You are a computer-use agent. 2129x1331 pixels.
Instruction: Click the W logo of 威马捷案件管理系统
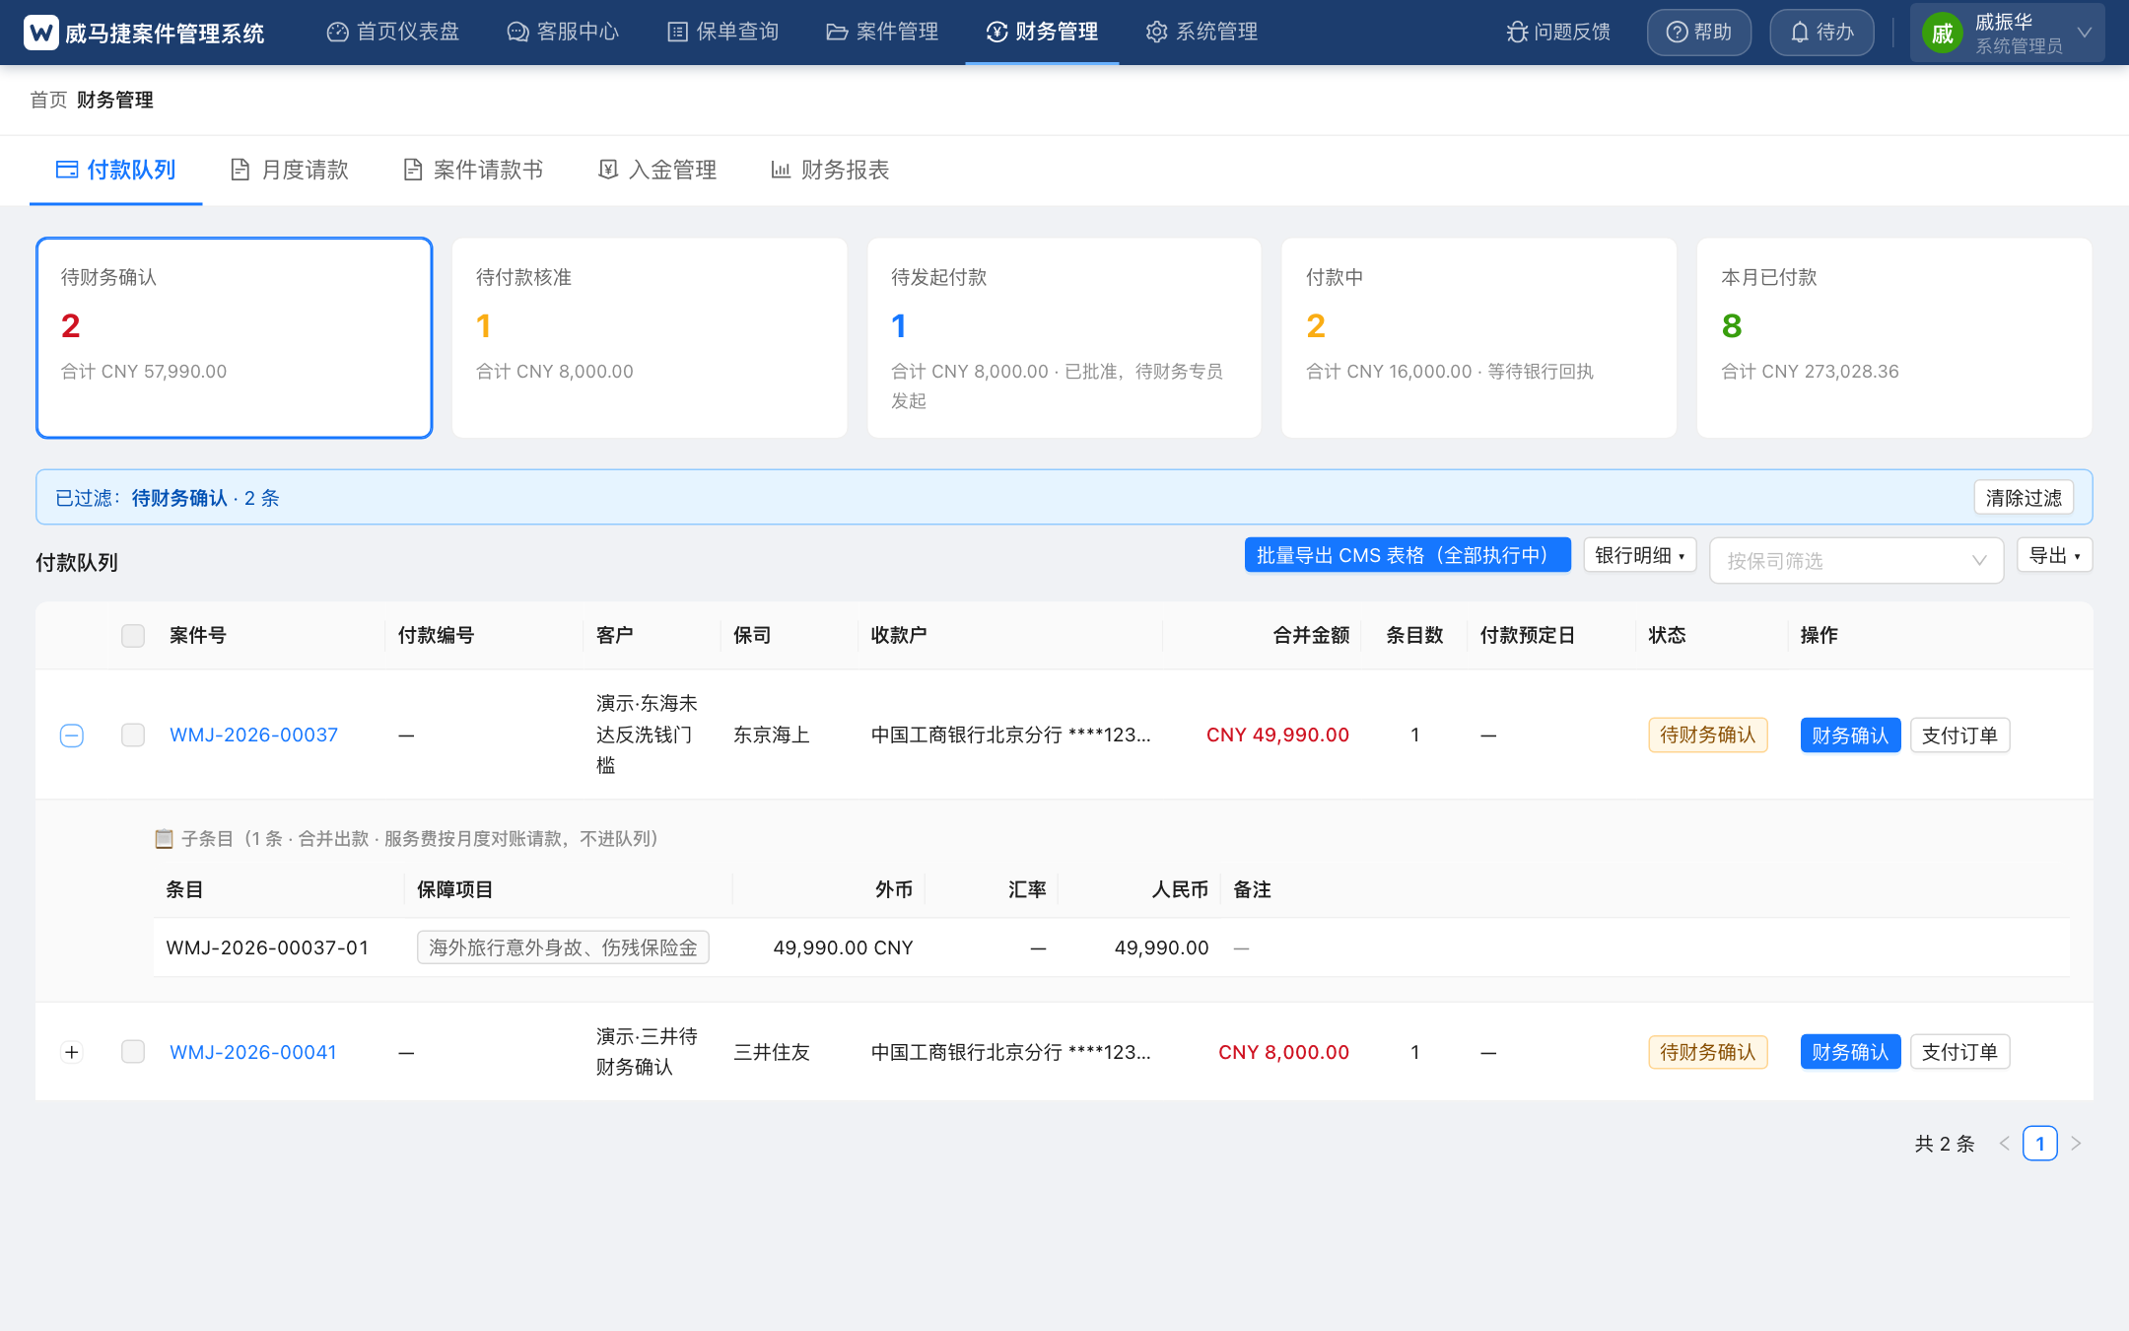pos(41,33)
